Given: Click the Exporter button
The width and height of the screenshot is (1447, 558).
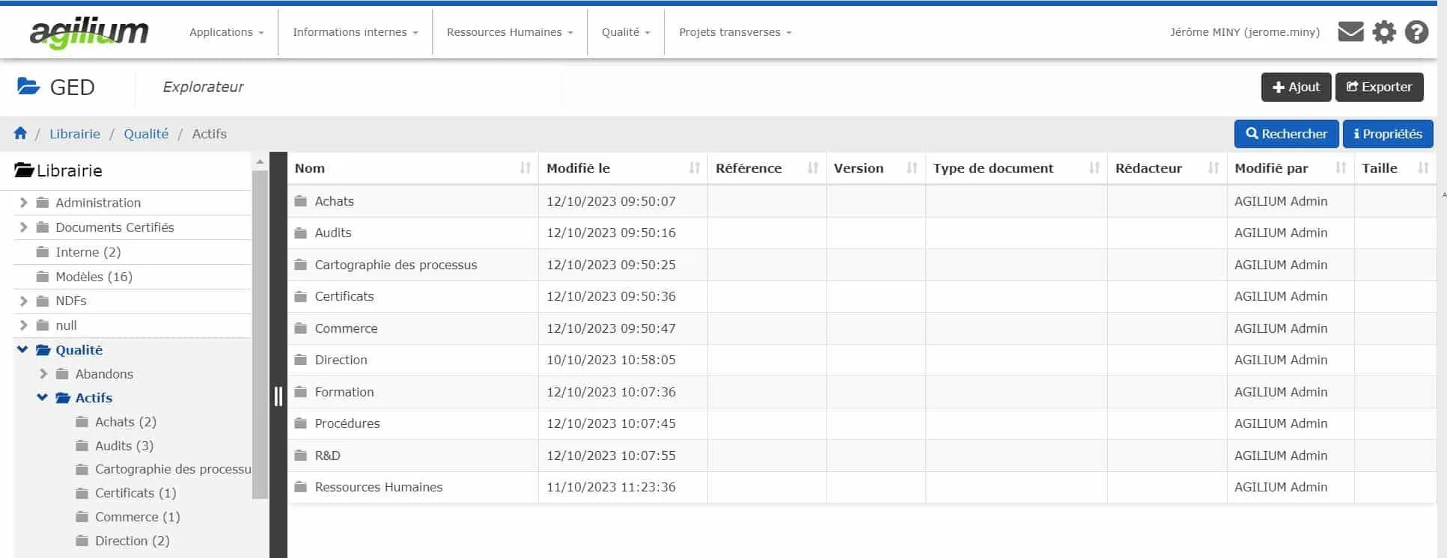Looking at the screenshot, I should point(1379,87).
